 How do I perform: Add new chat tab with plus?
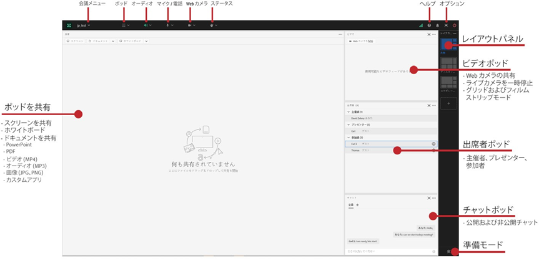[358, 205]
